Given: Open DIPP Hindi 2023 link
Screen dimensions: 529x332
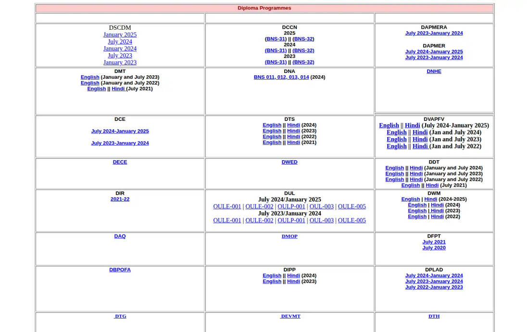Looking at the screenshot, I should click(293, 281).
